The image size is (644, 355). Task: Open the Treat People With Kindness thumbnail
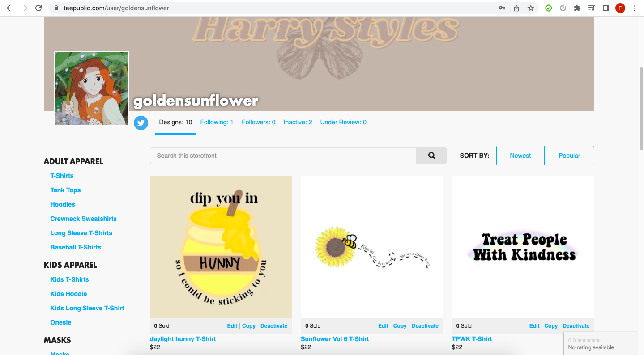click(x=523, y=247)
